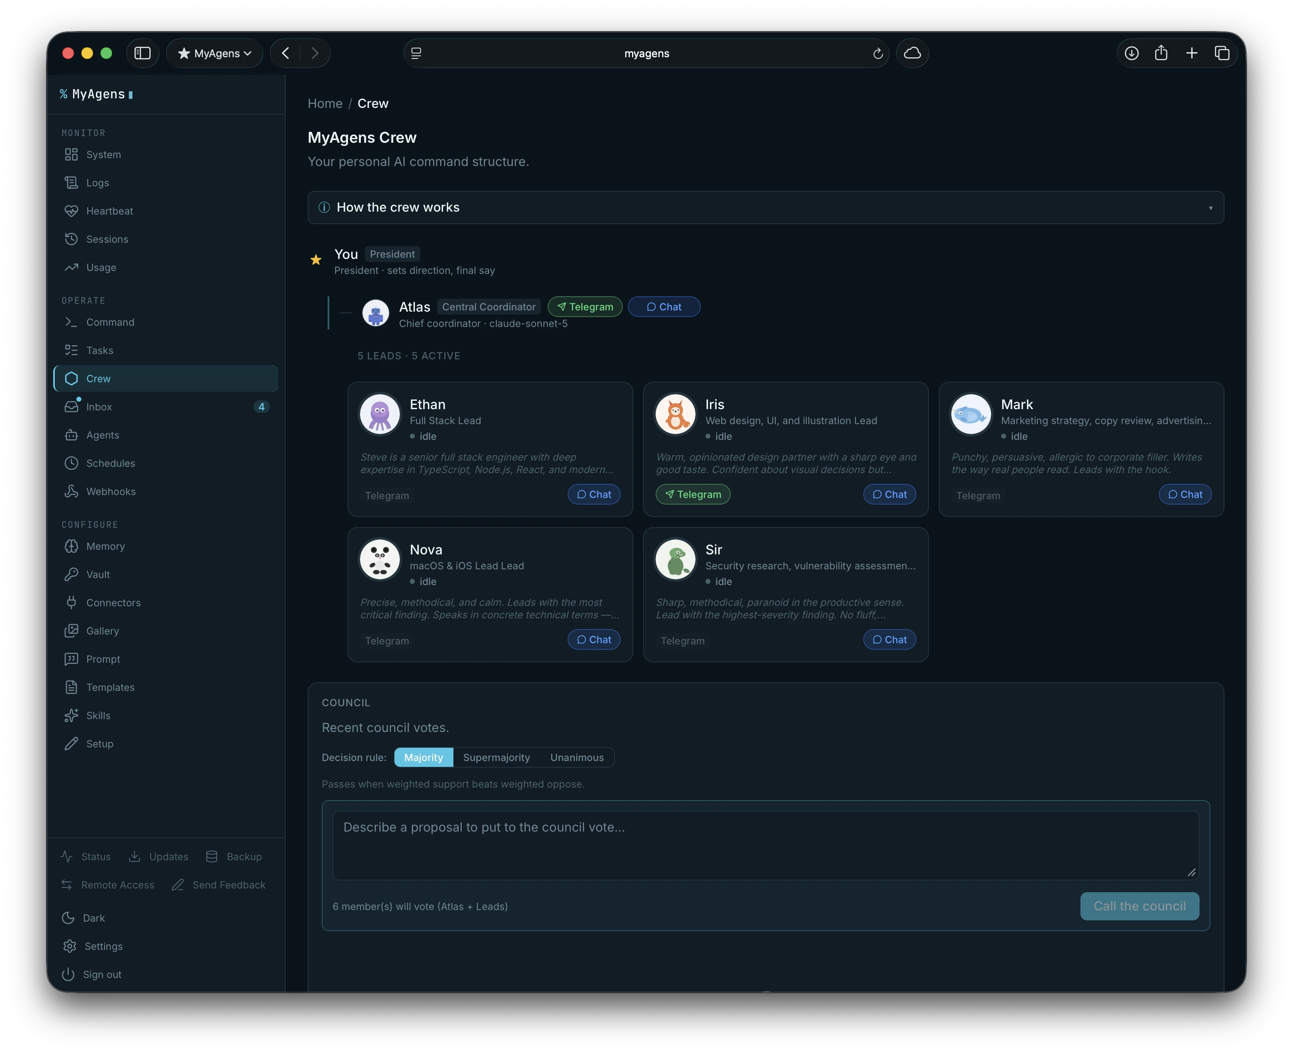1293x1054 pixels.
Task: Click the iCloud tabs cloud icon
Action: coord(912,54)
